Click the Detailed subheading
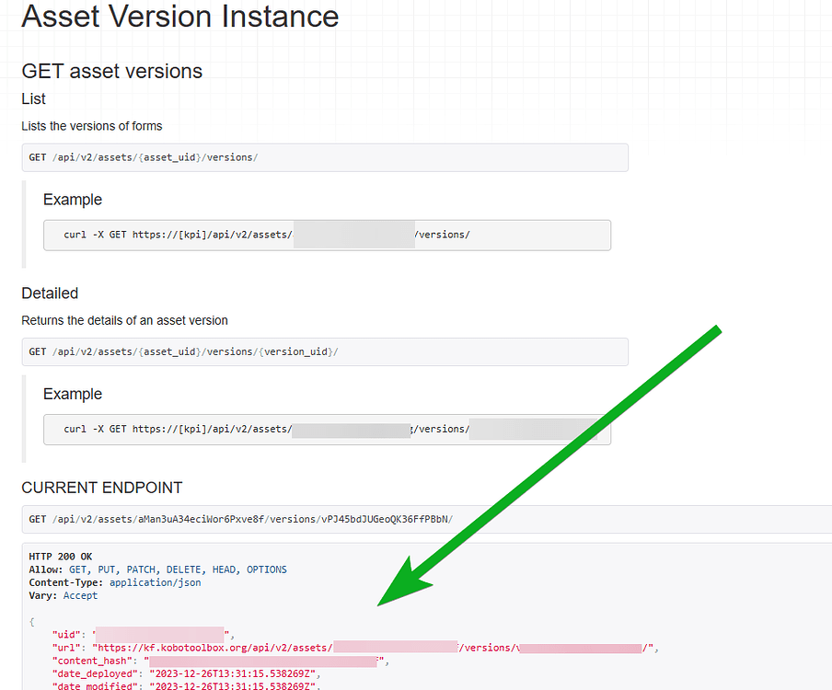Image resolution: width=832 pixels, height=690 pixels. 50,293
